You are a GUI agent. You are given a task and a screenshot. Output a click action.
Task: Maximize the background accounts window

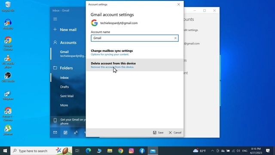coord(205,10)
